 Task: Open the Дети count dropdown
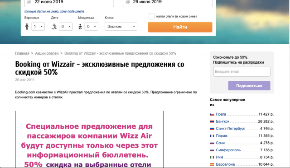(66, 27)
